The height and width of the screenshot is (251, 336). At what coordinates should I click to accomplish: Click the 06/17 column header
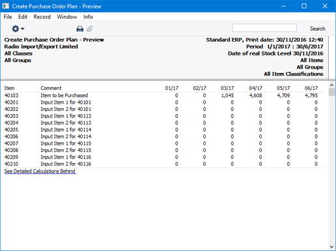tap(311, 88)
